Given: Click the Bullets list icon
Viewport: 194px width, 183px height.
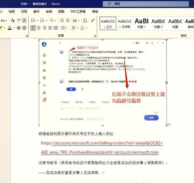Looking at the screenshot, I should pyautogui.click(x=33, y=20).
